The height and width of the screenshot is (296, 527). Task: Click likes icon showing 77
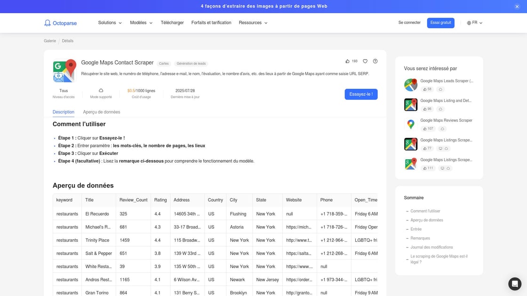click(x=425, y=148)
